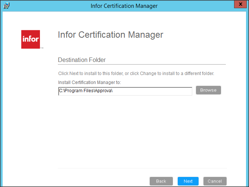This screenshot has height=187, width=249.
Task: Click the installer icon in the title bar
Action: [x=7, y=6]
